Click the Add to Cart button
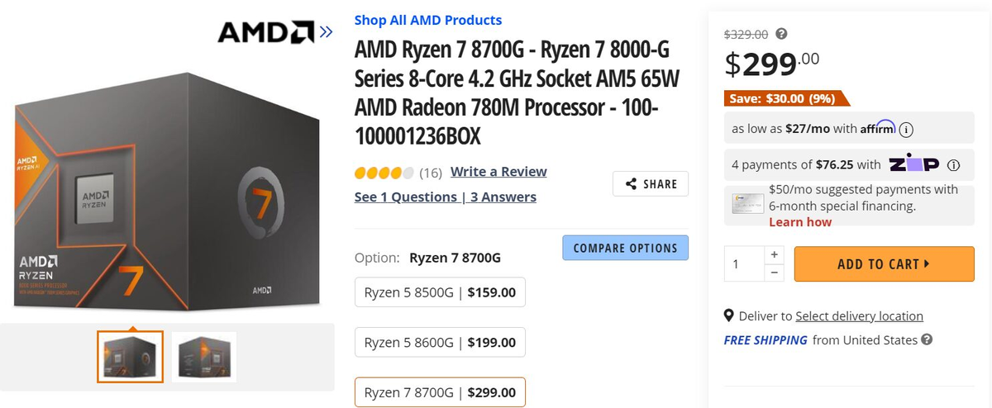The width and height of the screenshot is (992, 408). [x=884, y=264]
